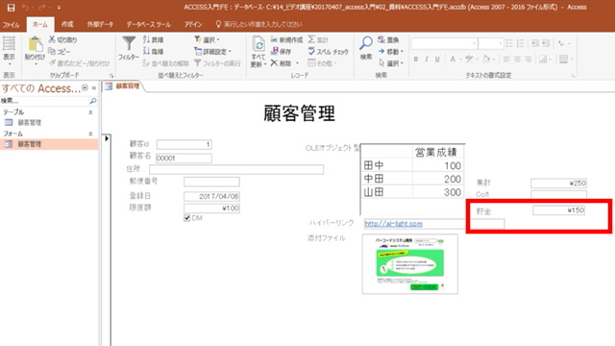Click search magnifier in navigation pane

93,101
